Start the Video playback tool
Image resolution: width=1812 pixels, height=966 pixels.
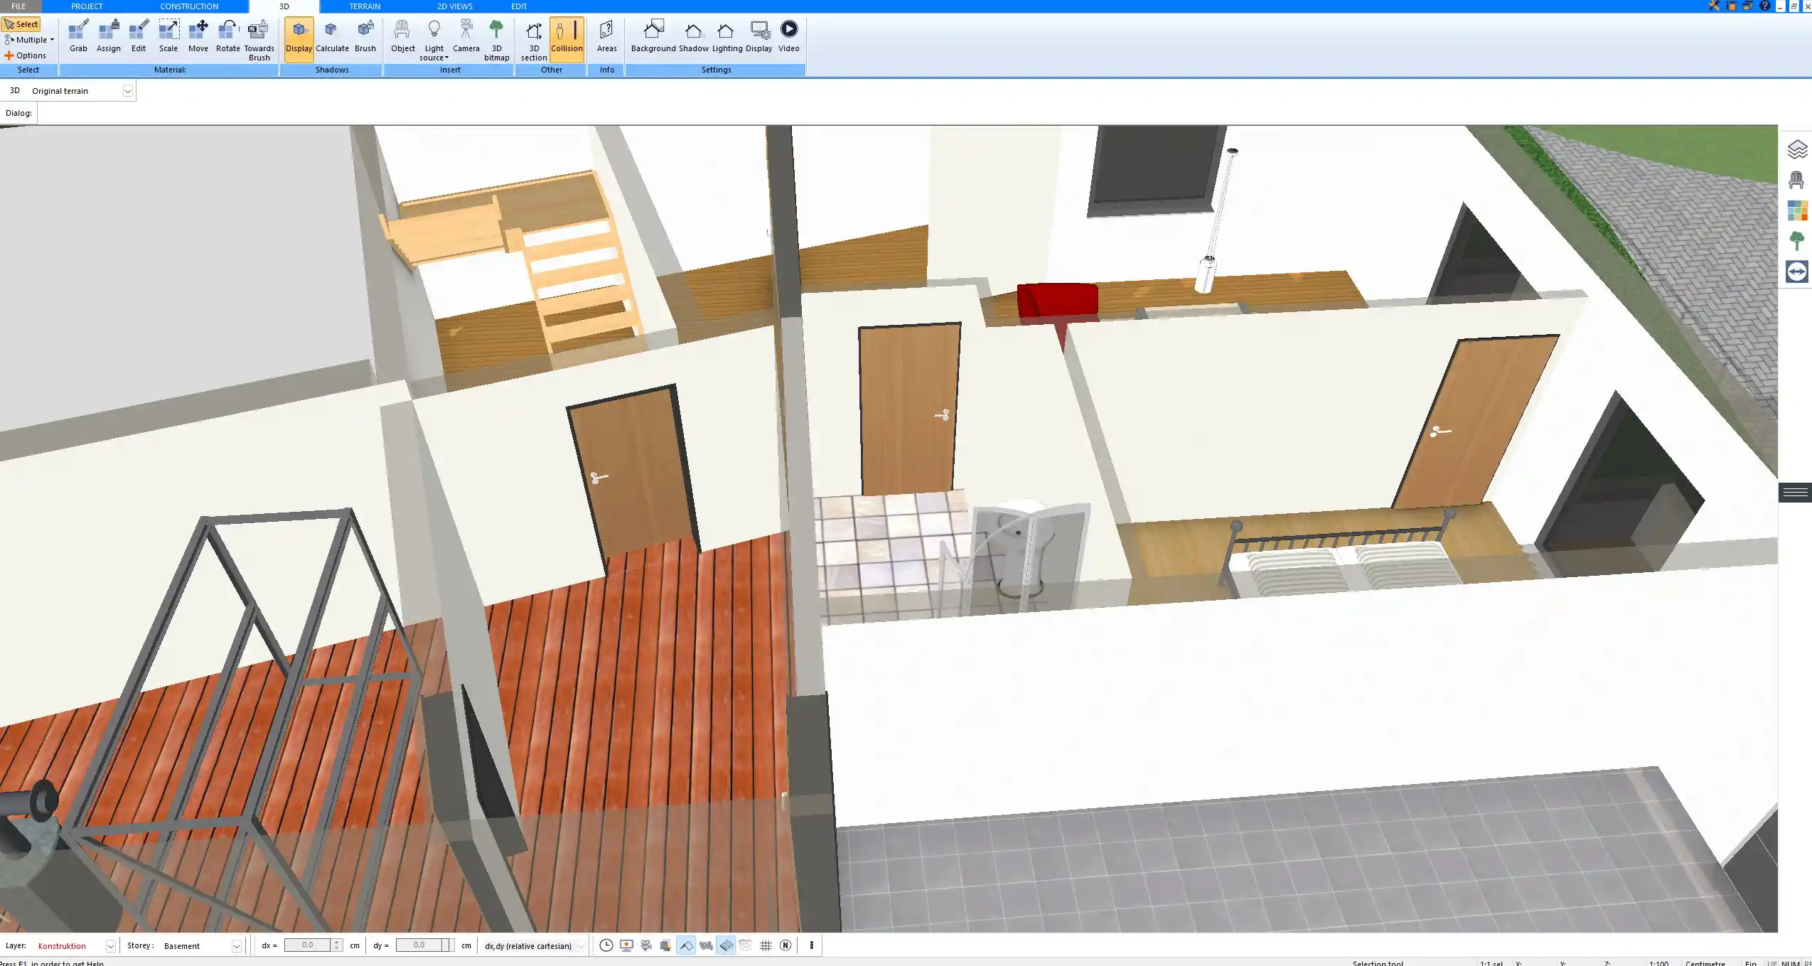click(788, 37)
